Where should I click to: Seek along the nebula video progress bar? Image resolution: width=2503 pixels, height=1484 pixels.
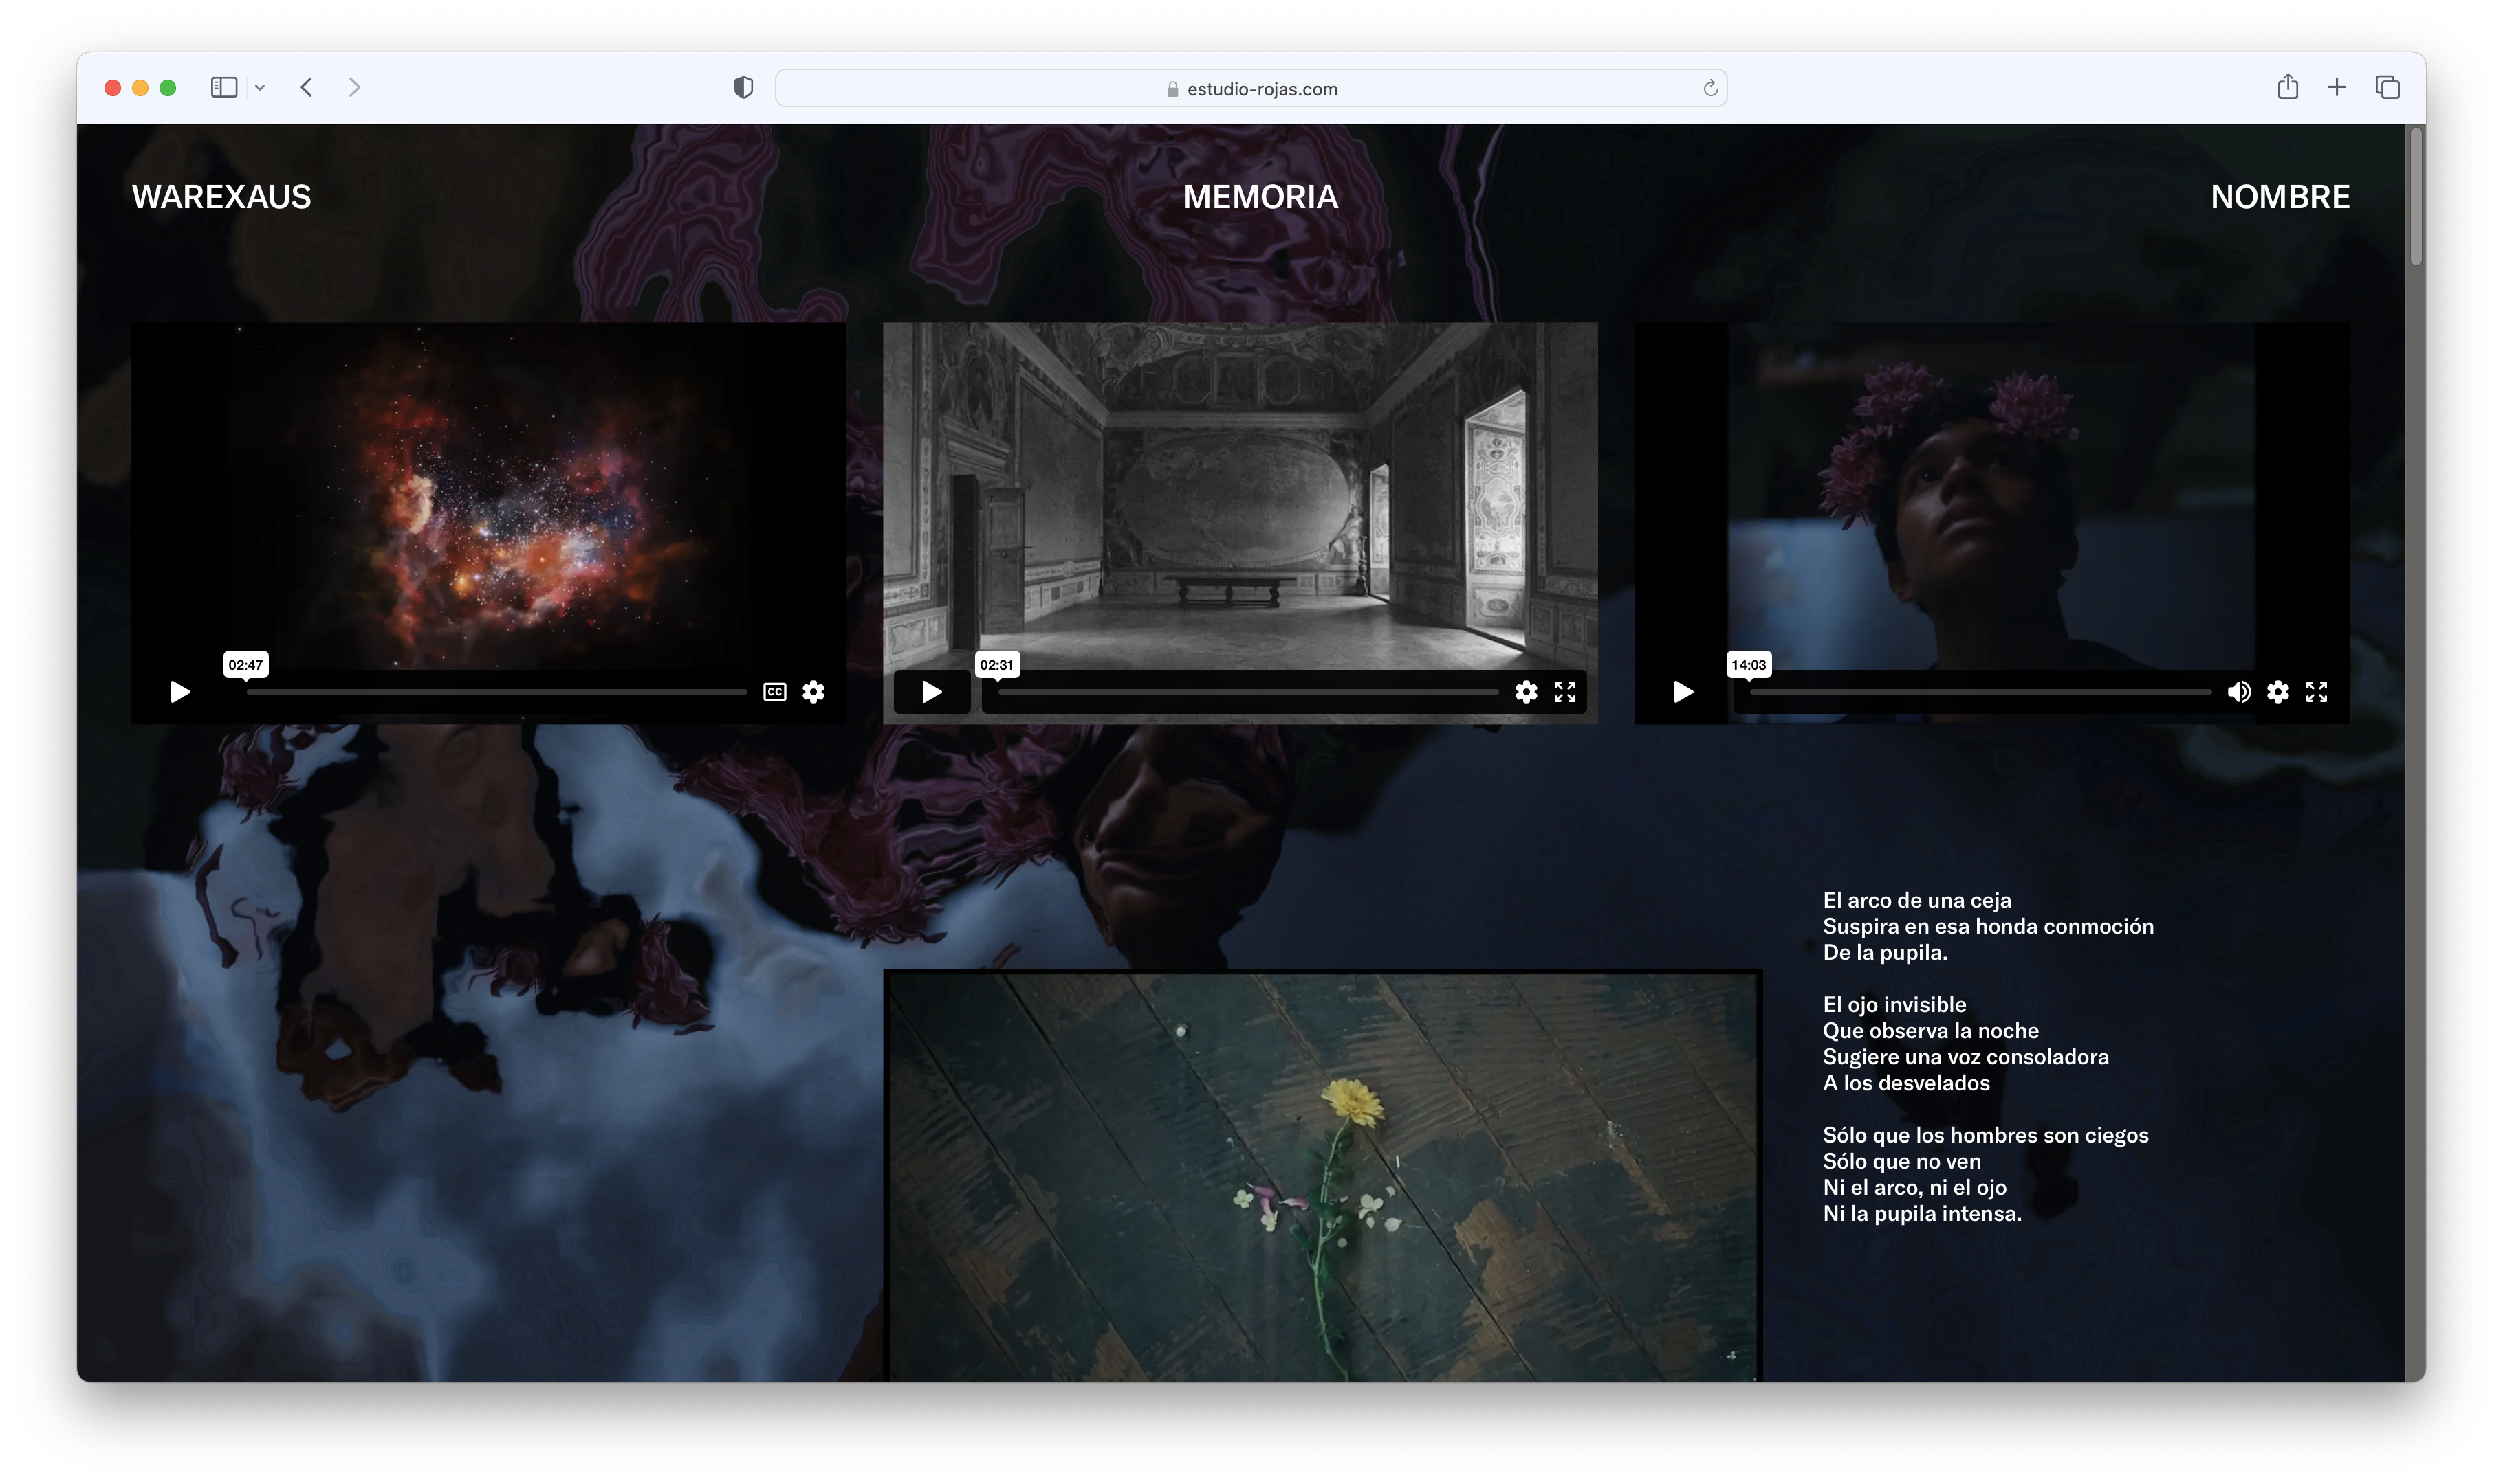496,692
